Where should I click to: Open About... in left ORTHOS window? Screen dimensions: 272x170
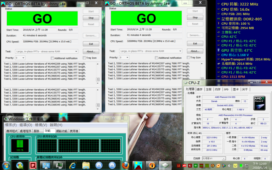91,52
